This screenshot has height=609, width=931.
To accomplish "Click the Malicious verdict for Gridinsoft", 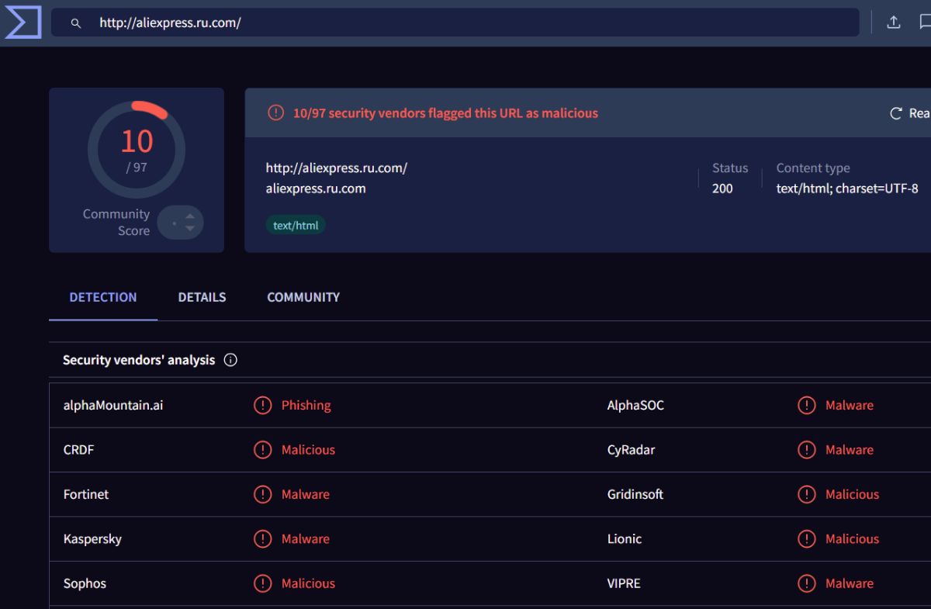I will point(852,494).
